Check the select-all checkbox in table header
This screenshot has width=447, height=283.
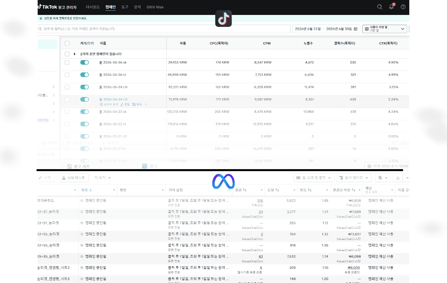[x=67, y=43]
